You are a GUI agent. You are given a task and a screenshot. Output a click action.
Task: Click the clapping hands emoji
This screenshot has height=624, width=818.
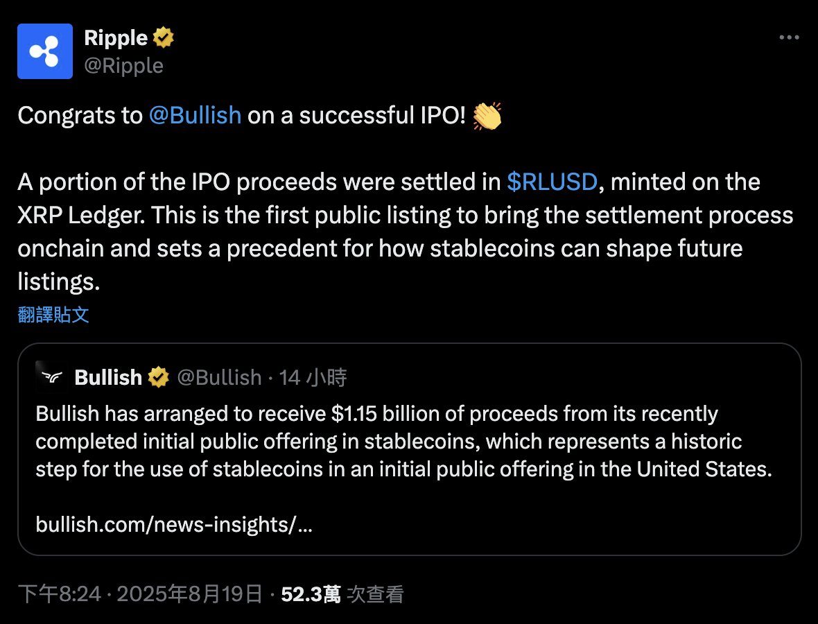(x=485, y=115)
